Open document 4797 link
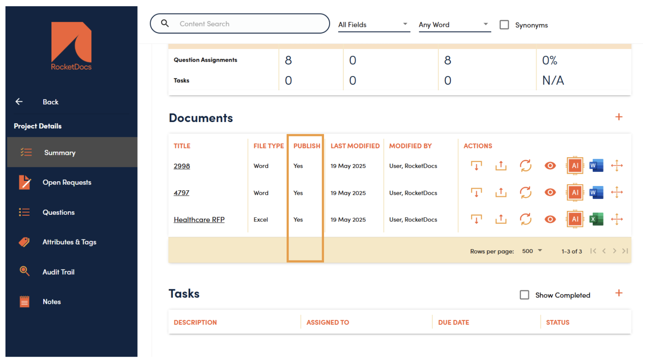Screen dimensions: 666x361 [x=181, y=193]
